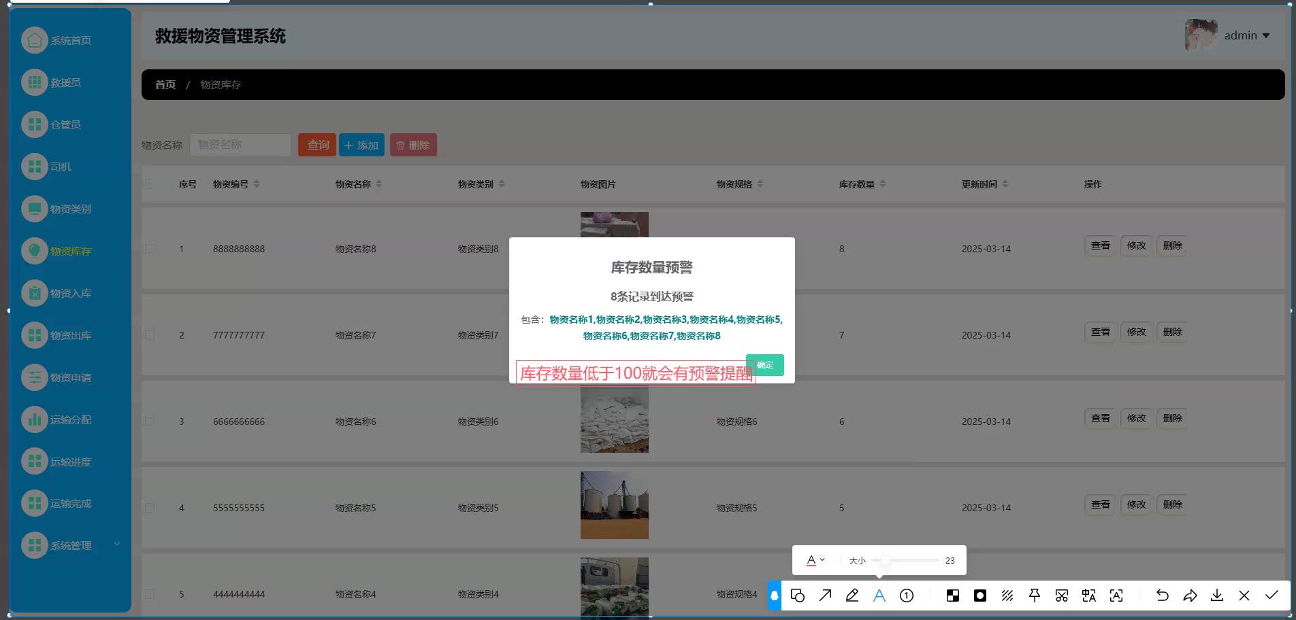
Task: Check the row 3 checkbox
Action: [150, 421]
